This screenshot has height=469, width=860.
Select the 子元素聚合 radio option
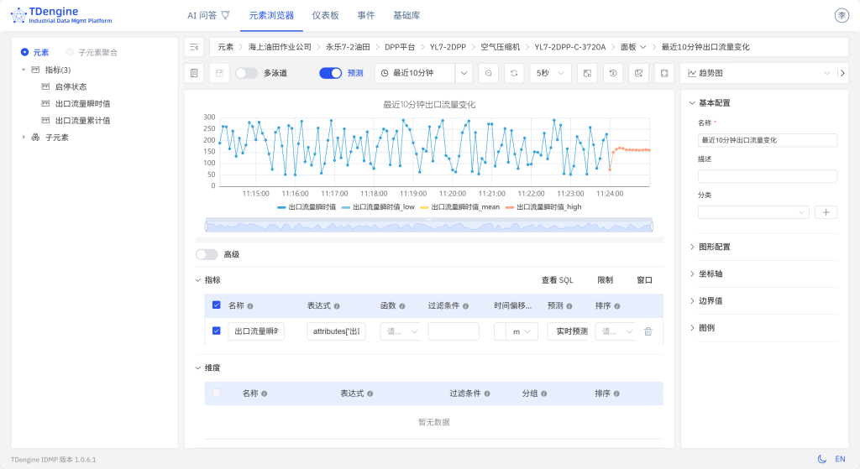(x=70, y=52)
